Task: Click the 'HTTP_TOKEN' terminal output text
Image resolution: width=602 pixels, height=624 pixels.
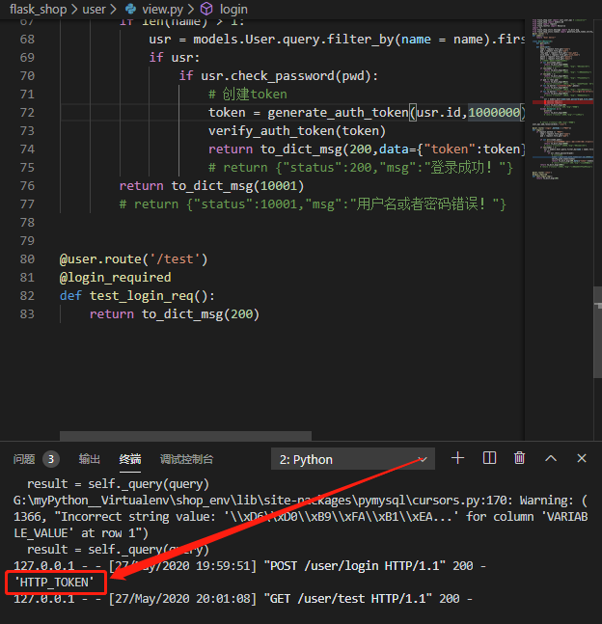Action: 54,583
